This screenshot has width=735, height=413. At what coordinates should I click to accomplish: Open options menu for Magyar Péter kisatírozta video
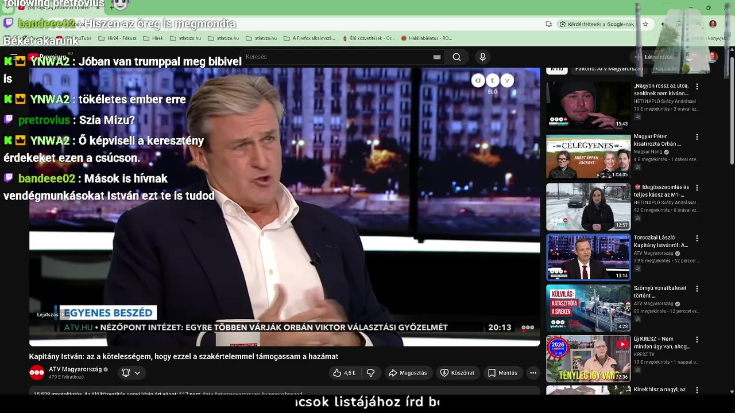[697, 137]
